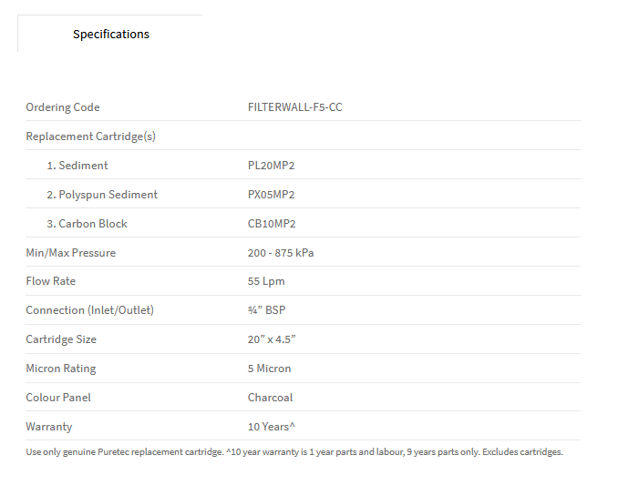
Task: Select carbon block code CB10MP2
Action: [x=272, y=224]
